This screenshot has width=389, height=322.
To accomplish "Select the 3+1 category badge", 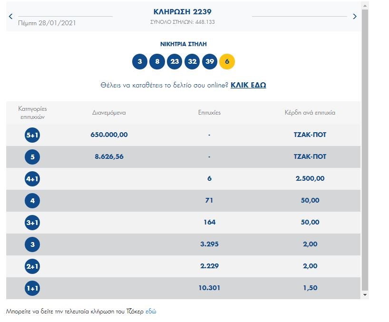I will pyautogui.click(x=32, y=223).
